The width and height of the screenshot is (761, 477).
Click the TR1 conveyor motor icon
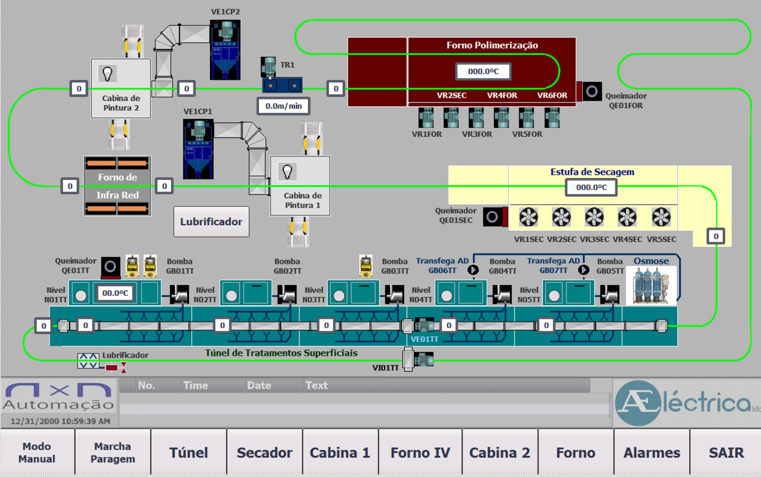[281, 75]
